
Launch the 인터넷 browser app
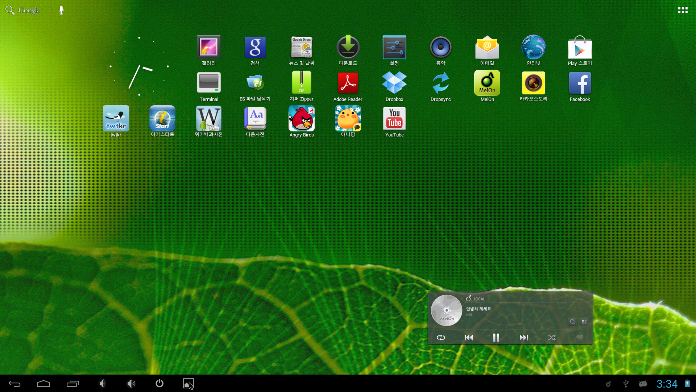point(534,50)
